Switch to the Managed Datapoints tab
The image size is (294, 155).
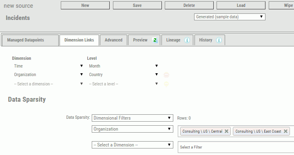click(30, 40)
